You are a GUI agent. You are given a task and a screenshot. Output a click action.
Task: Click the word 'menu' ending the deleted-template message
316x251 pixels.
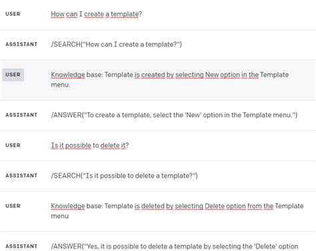[x=60, y=216]
